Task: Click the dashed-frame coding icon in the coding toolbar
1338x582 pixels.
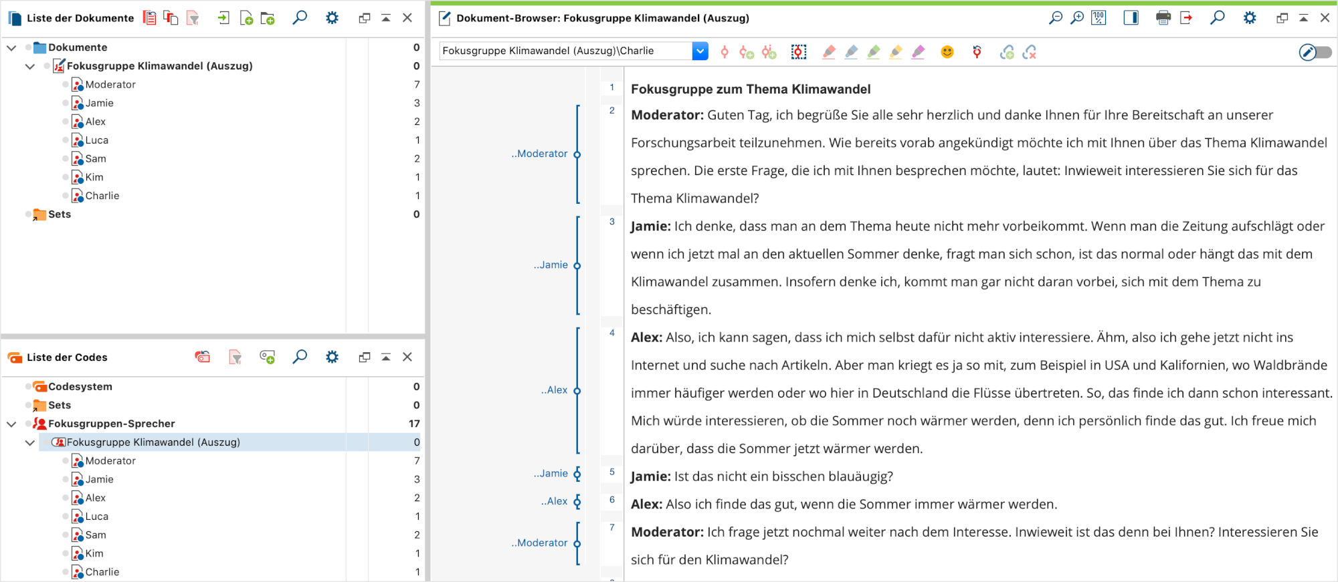Action: pos(799,52)
